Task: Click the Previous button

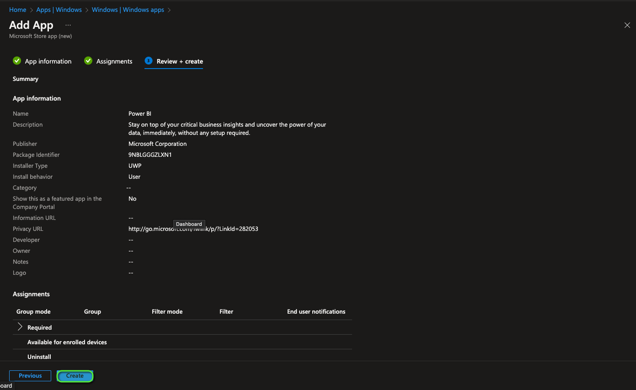Action: (x=30, y=375)
